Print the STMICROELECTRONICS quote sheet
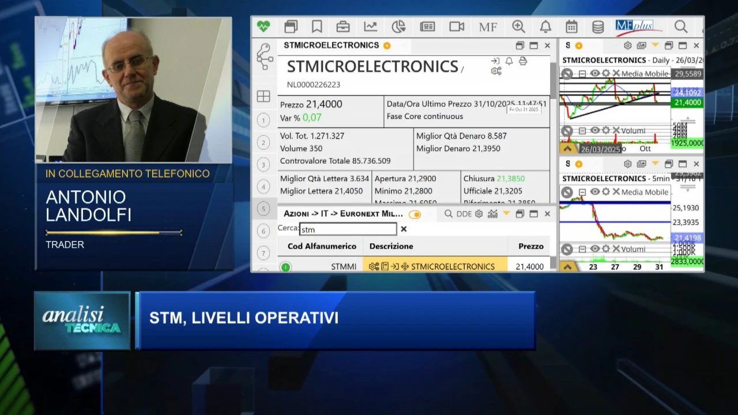 [x=523, y=61]
